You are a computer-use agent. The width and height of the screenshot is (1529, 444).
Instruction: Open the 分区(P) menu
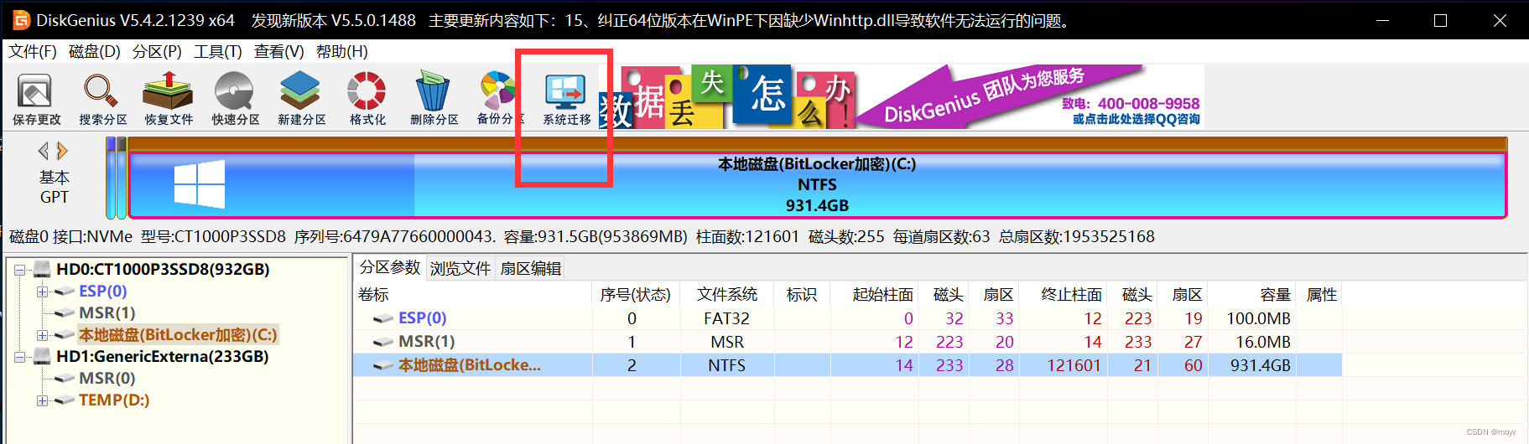[157, 51]
